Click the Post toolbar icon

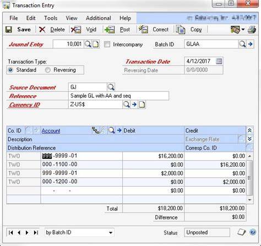click(110, 30)
